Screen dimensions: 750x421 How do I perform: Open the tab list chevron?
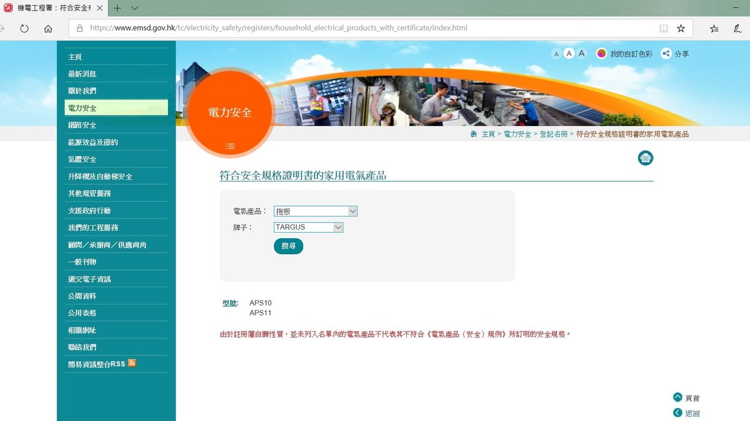coord(135,8)
